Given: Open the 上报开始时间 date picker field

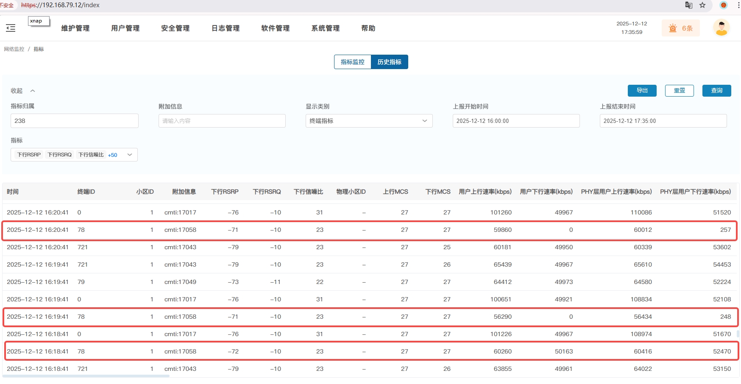Looking at the screenshot, I should (x=516, y=121).
